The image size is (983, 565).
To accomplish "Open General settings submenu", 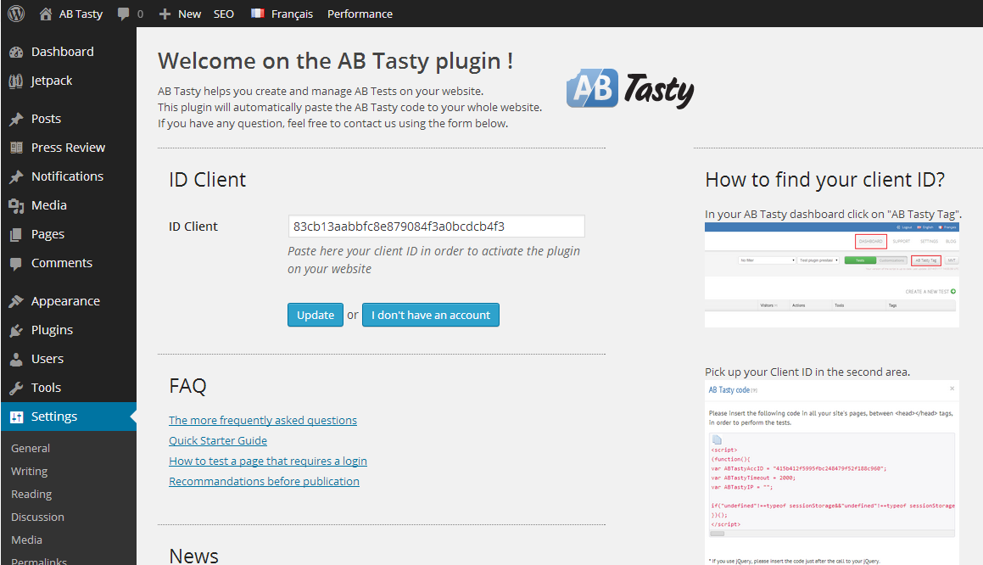I will 30,449.
